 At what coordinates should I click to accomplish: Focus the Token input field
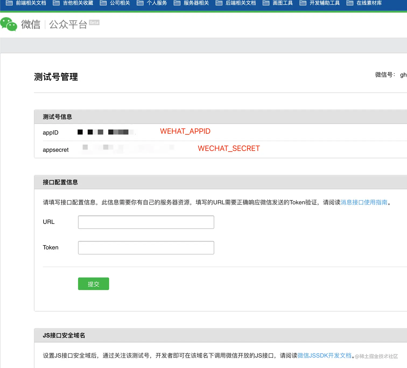click(146, 248)
